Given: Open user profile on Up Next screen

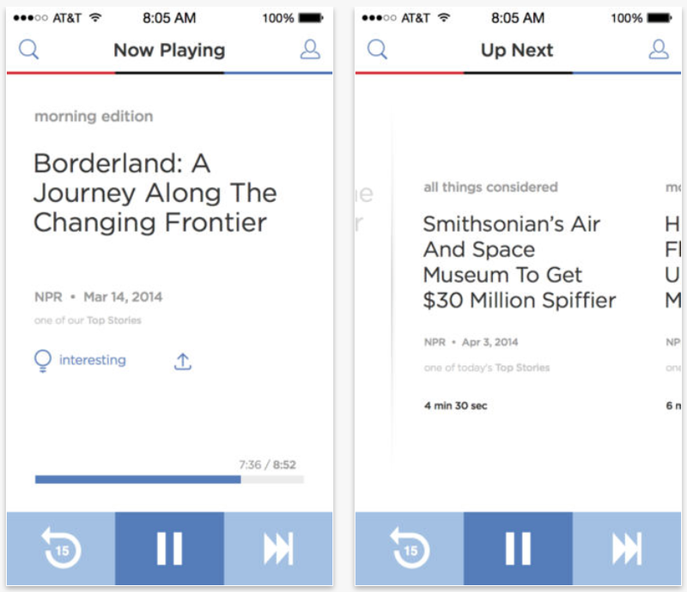Looking at the screenshot, I should click(x=659, y=49).
